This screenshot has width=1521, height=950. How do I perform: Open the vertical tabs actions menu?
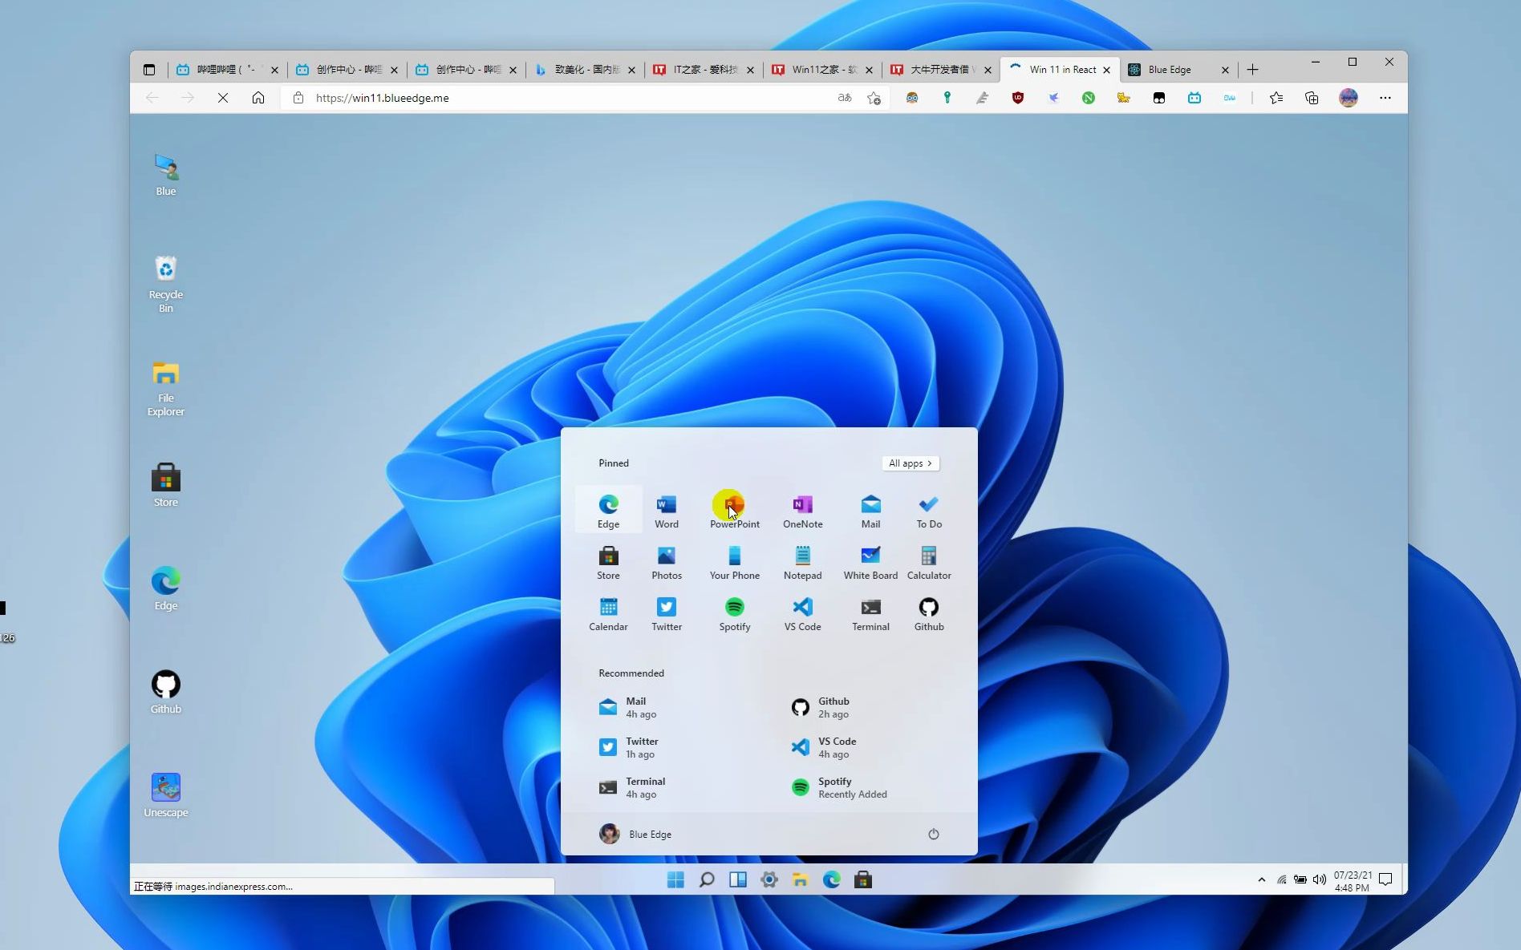[149, 70]
